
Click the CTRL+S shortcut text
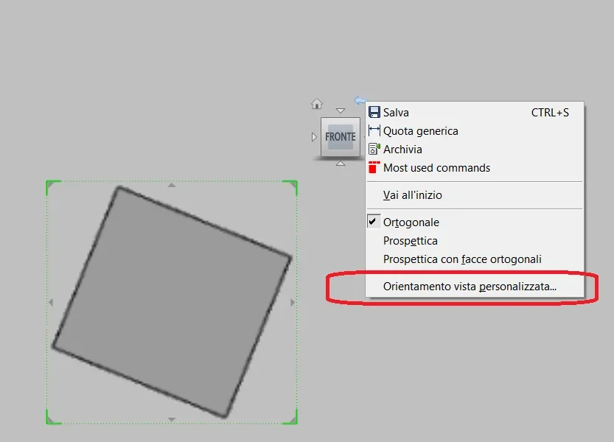point(550,113)
